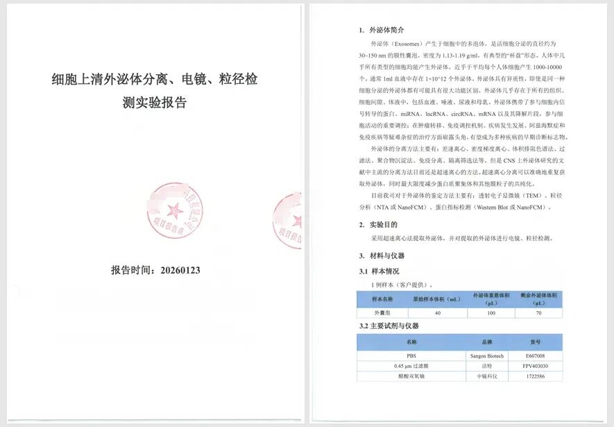614x427 pixels.
Task: Click the cut-off red stamp at cover page edge
Action: click(287, 220)
